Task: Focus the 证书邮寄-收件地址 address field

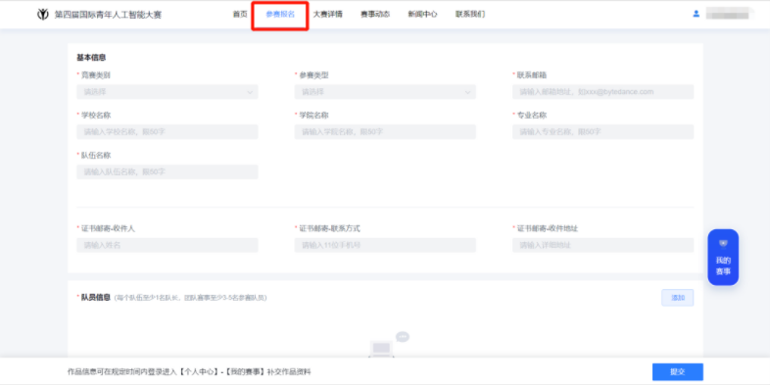Action: (603, 245)
